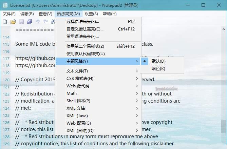Click line number 120 in margin
The width and height of the screenshot is (227, 149).
pyautogui.click(x=6, y=80)
